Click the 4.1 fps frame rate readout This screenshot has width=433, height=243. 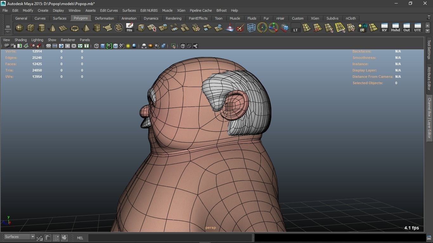click(411, 228)
